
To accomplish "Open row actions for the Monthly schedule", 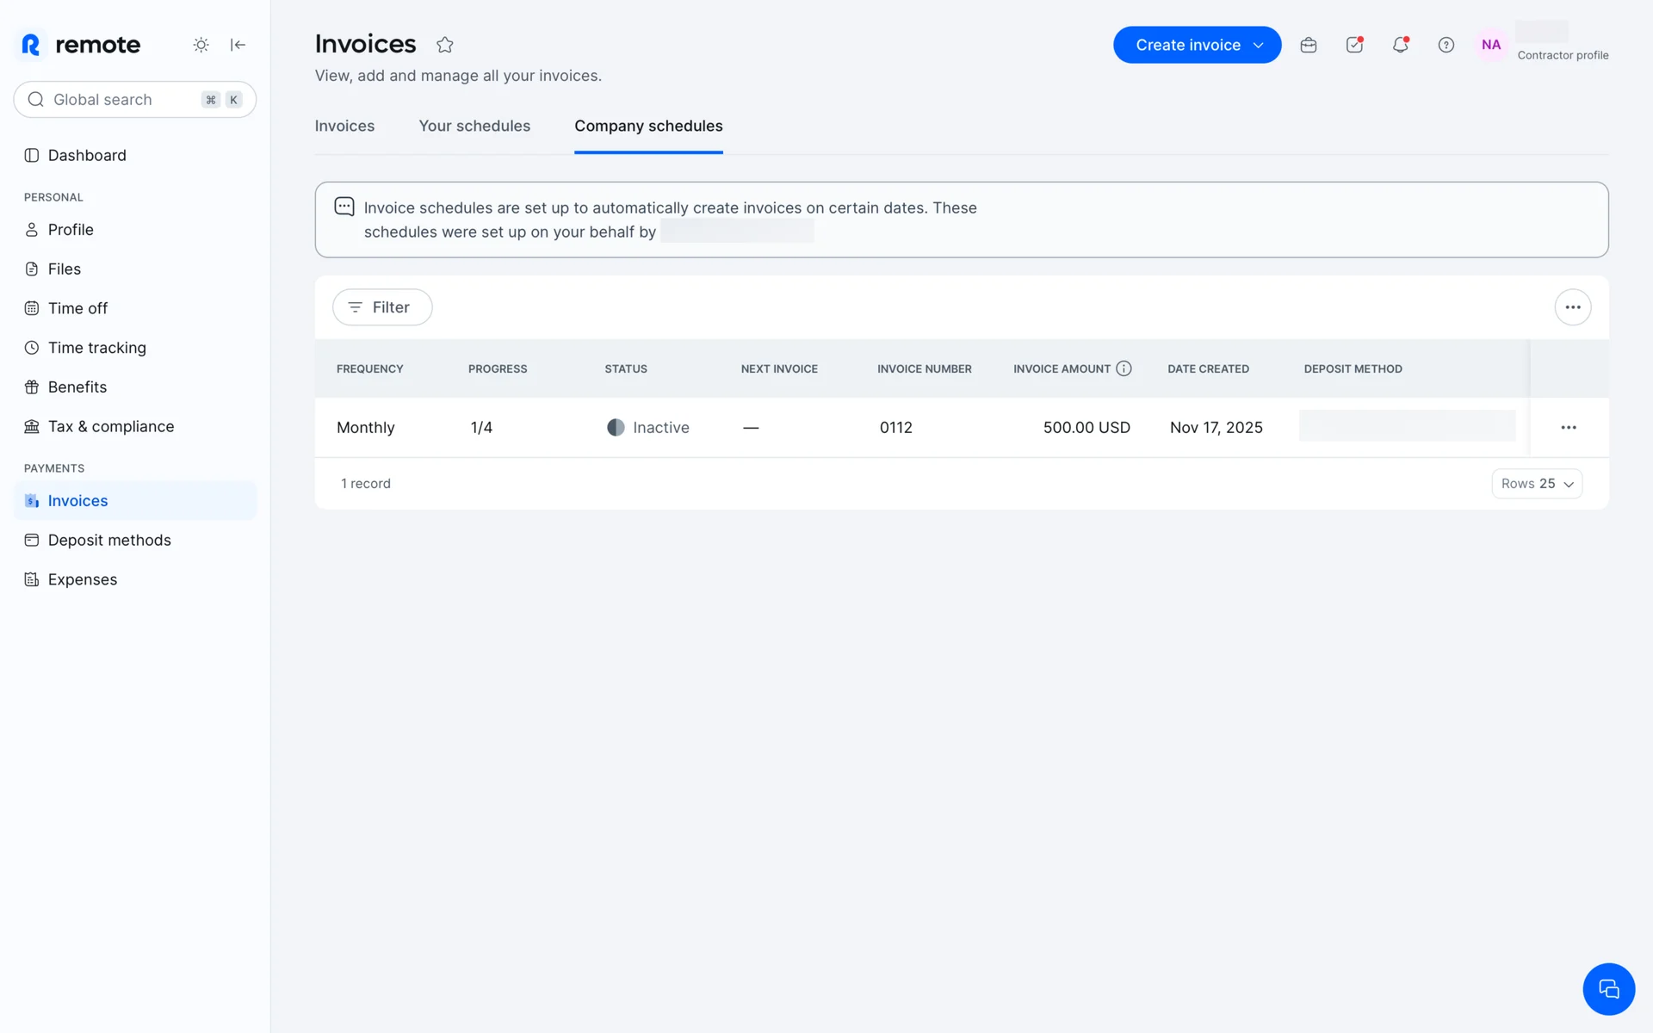I will pyautogui.click(x=1568, y=428).
